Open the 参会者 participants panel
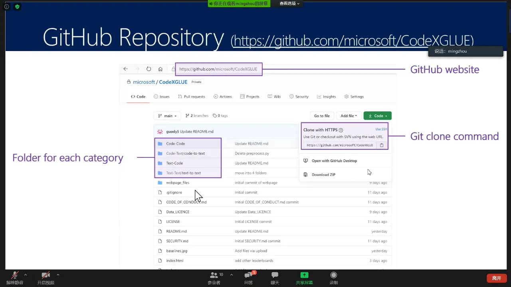The image size is (511, 287). pyautogui.click(x=214, y=278)
